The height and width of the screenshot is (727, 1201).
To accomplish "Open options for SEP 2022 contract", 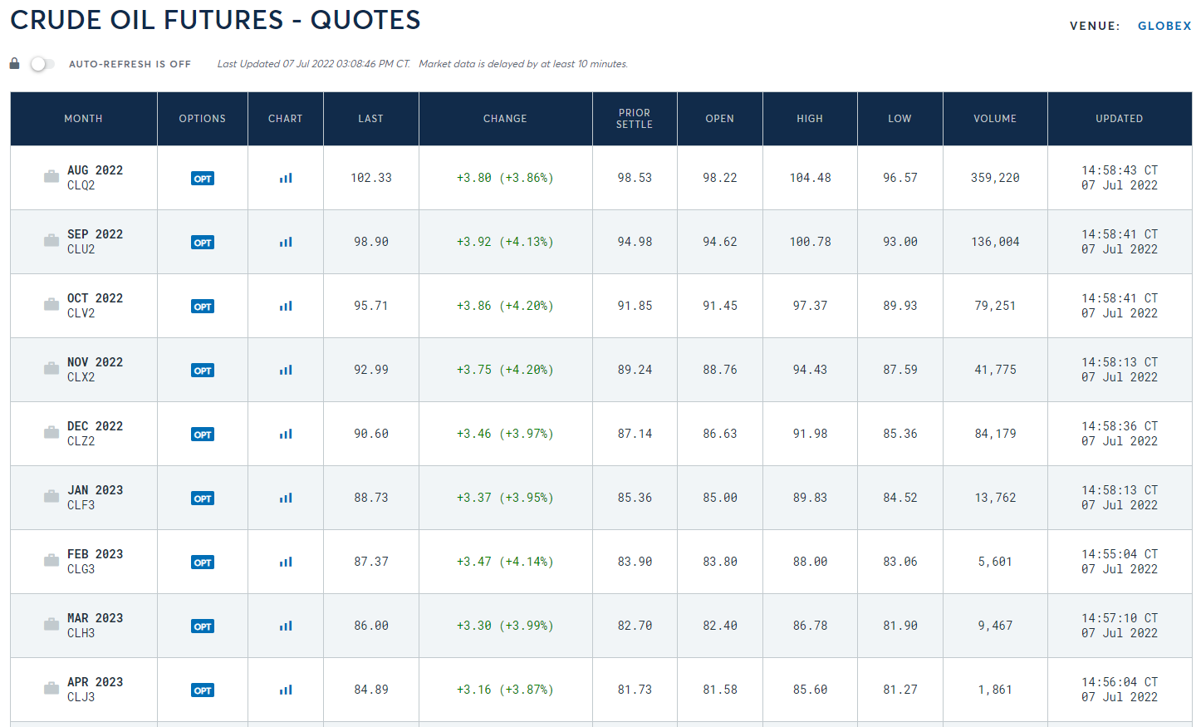I will 203,243.
